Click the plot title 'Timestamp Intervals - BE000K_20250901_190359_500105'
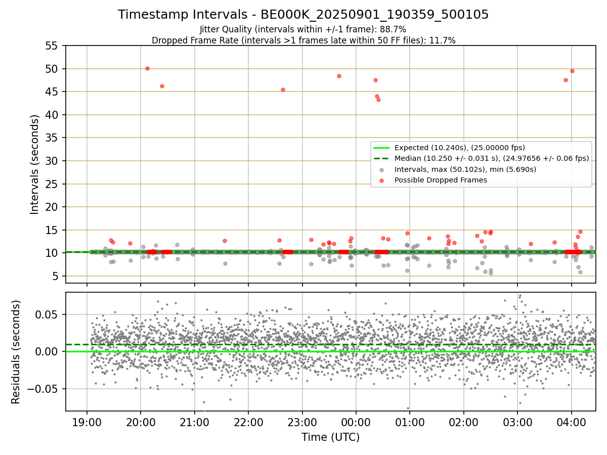 click(303, 15)
